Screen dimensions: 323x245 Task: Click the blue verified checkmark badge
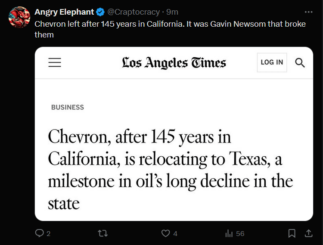click(100, 12)
